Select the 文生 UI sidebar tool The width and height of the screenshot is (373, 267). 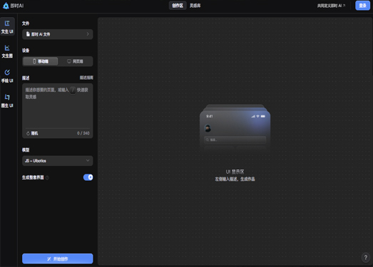pos(7,27)
